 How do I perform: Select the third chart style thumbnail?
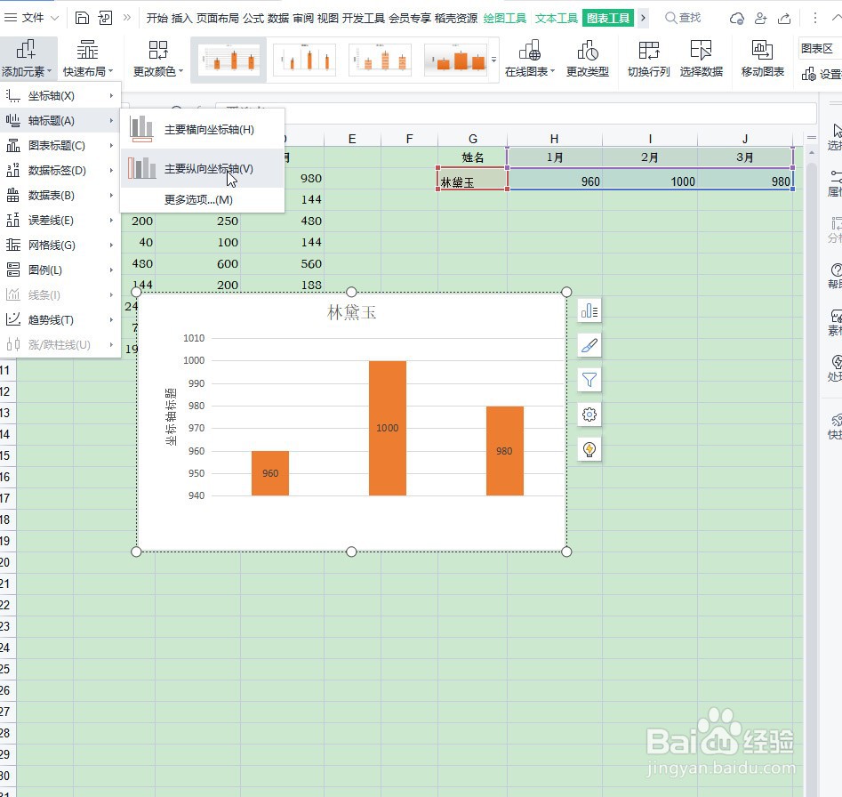tap(380, 59)
